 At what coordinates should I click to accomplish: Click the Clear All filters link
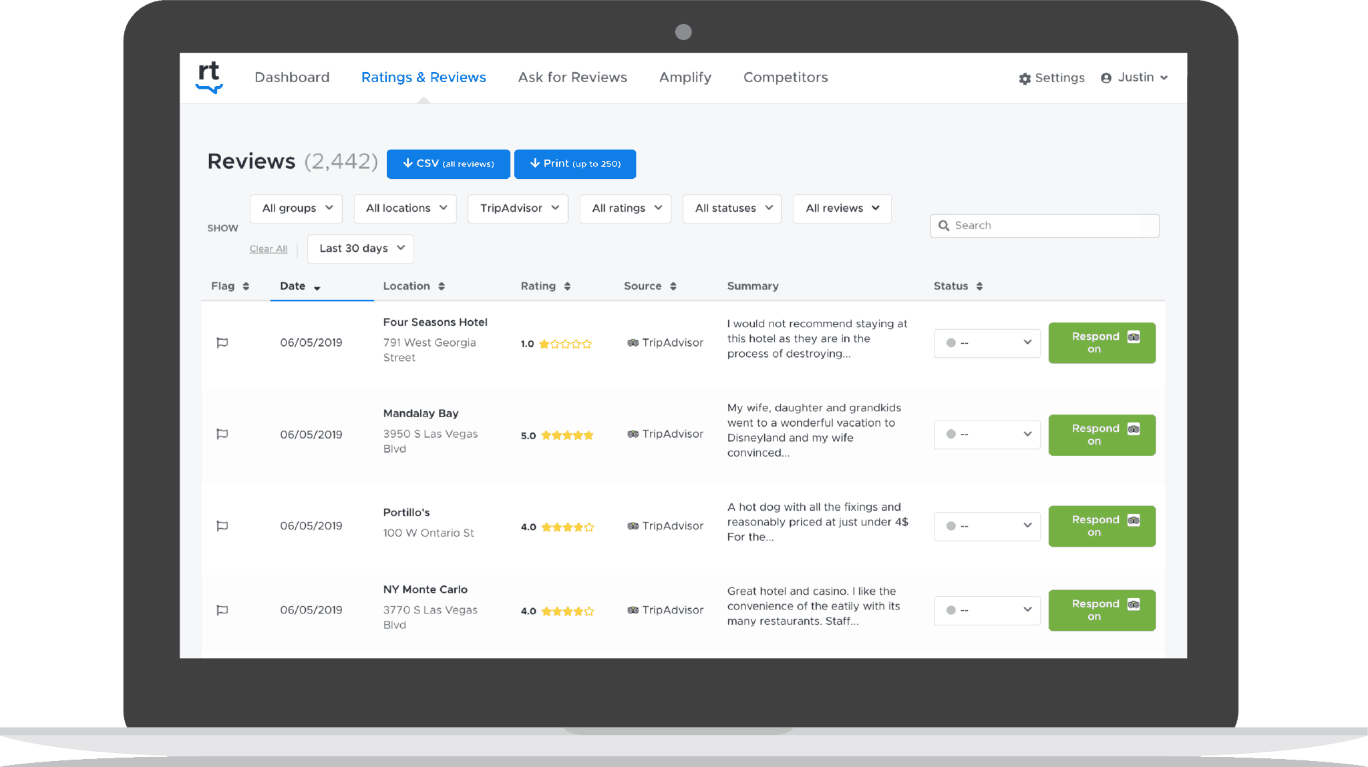click(269, 248)
